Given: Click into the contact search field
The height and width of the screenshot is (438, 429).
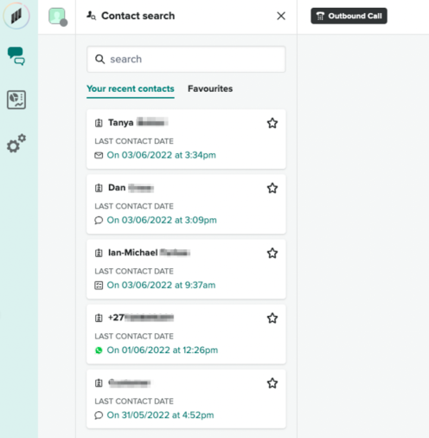Looking at the screenshot, I should (x=190, y=59).
